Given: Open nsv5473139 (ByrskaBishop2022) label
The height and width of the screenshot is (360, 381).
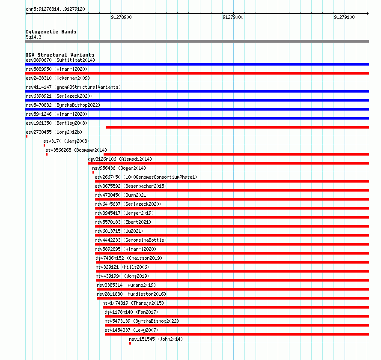Looking at the screenshot, I should click(142, 321).
